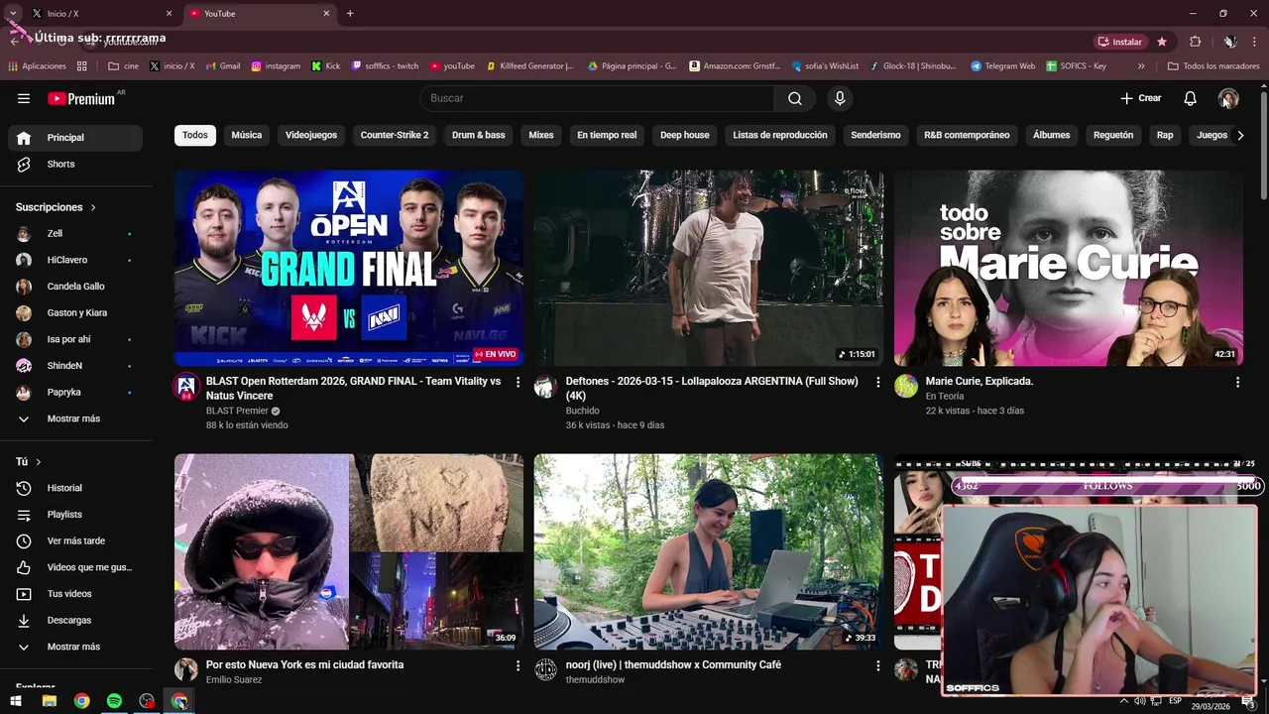
Task: Open Shorts in the sidebar
Action: (x=75, y=164)
